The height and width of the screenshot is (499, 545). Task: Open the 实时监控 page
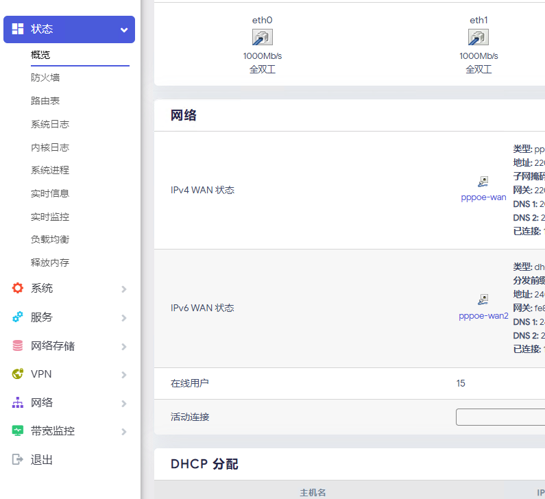coord(50,217)
